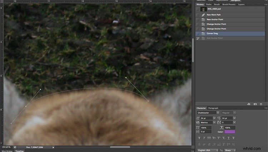Toggle Faux Bold text style
The height and width of the screenshot is (152, 268).
point(199,138)
